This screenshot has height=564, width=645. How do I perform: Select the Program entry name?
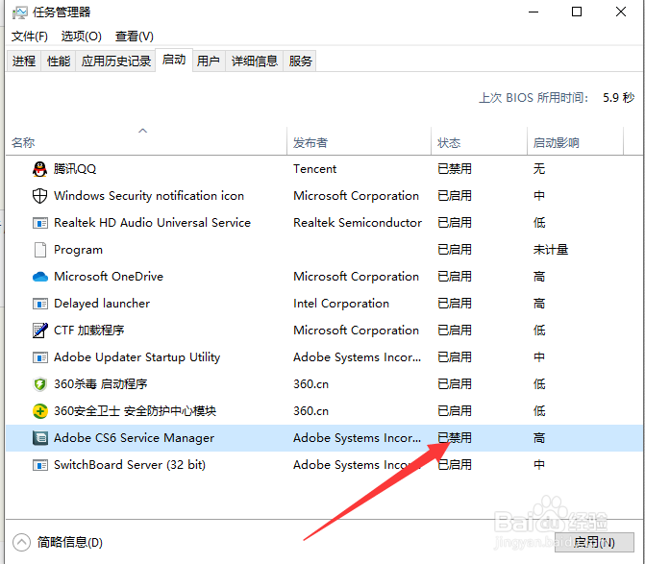pyautogui.click(x=78, y=250)
